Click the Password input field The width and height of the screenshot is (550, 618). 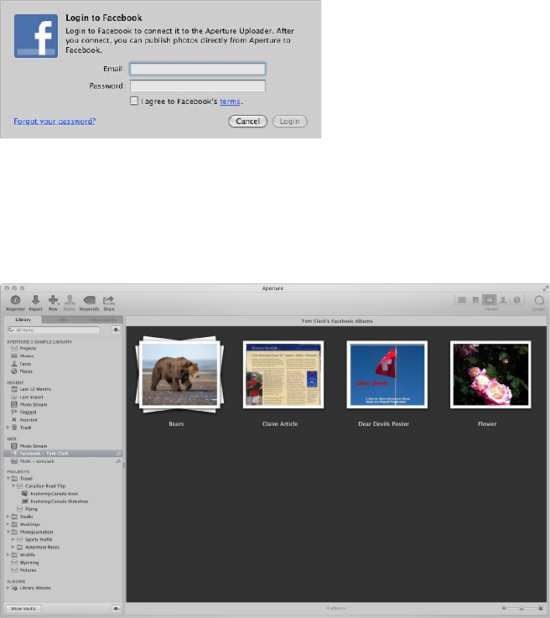click(x=198, y=86)
